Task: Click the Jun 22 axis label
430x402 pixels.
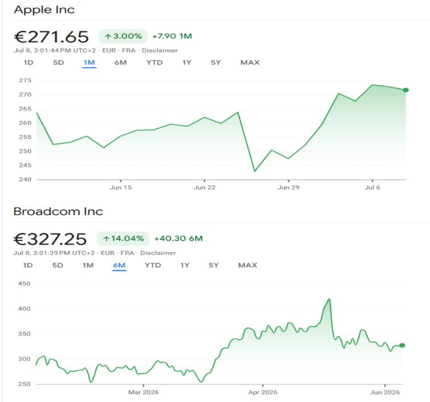Action: [x=205, y=188]
